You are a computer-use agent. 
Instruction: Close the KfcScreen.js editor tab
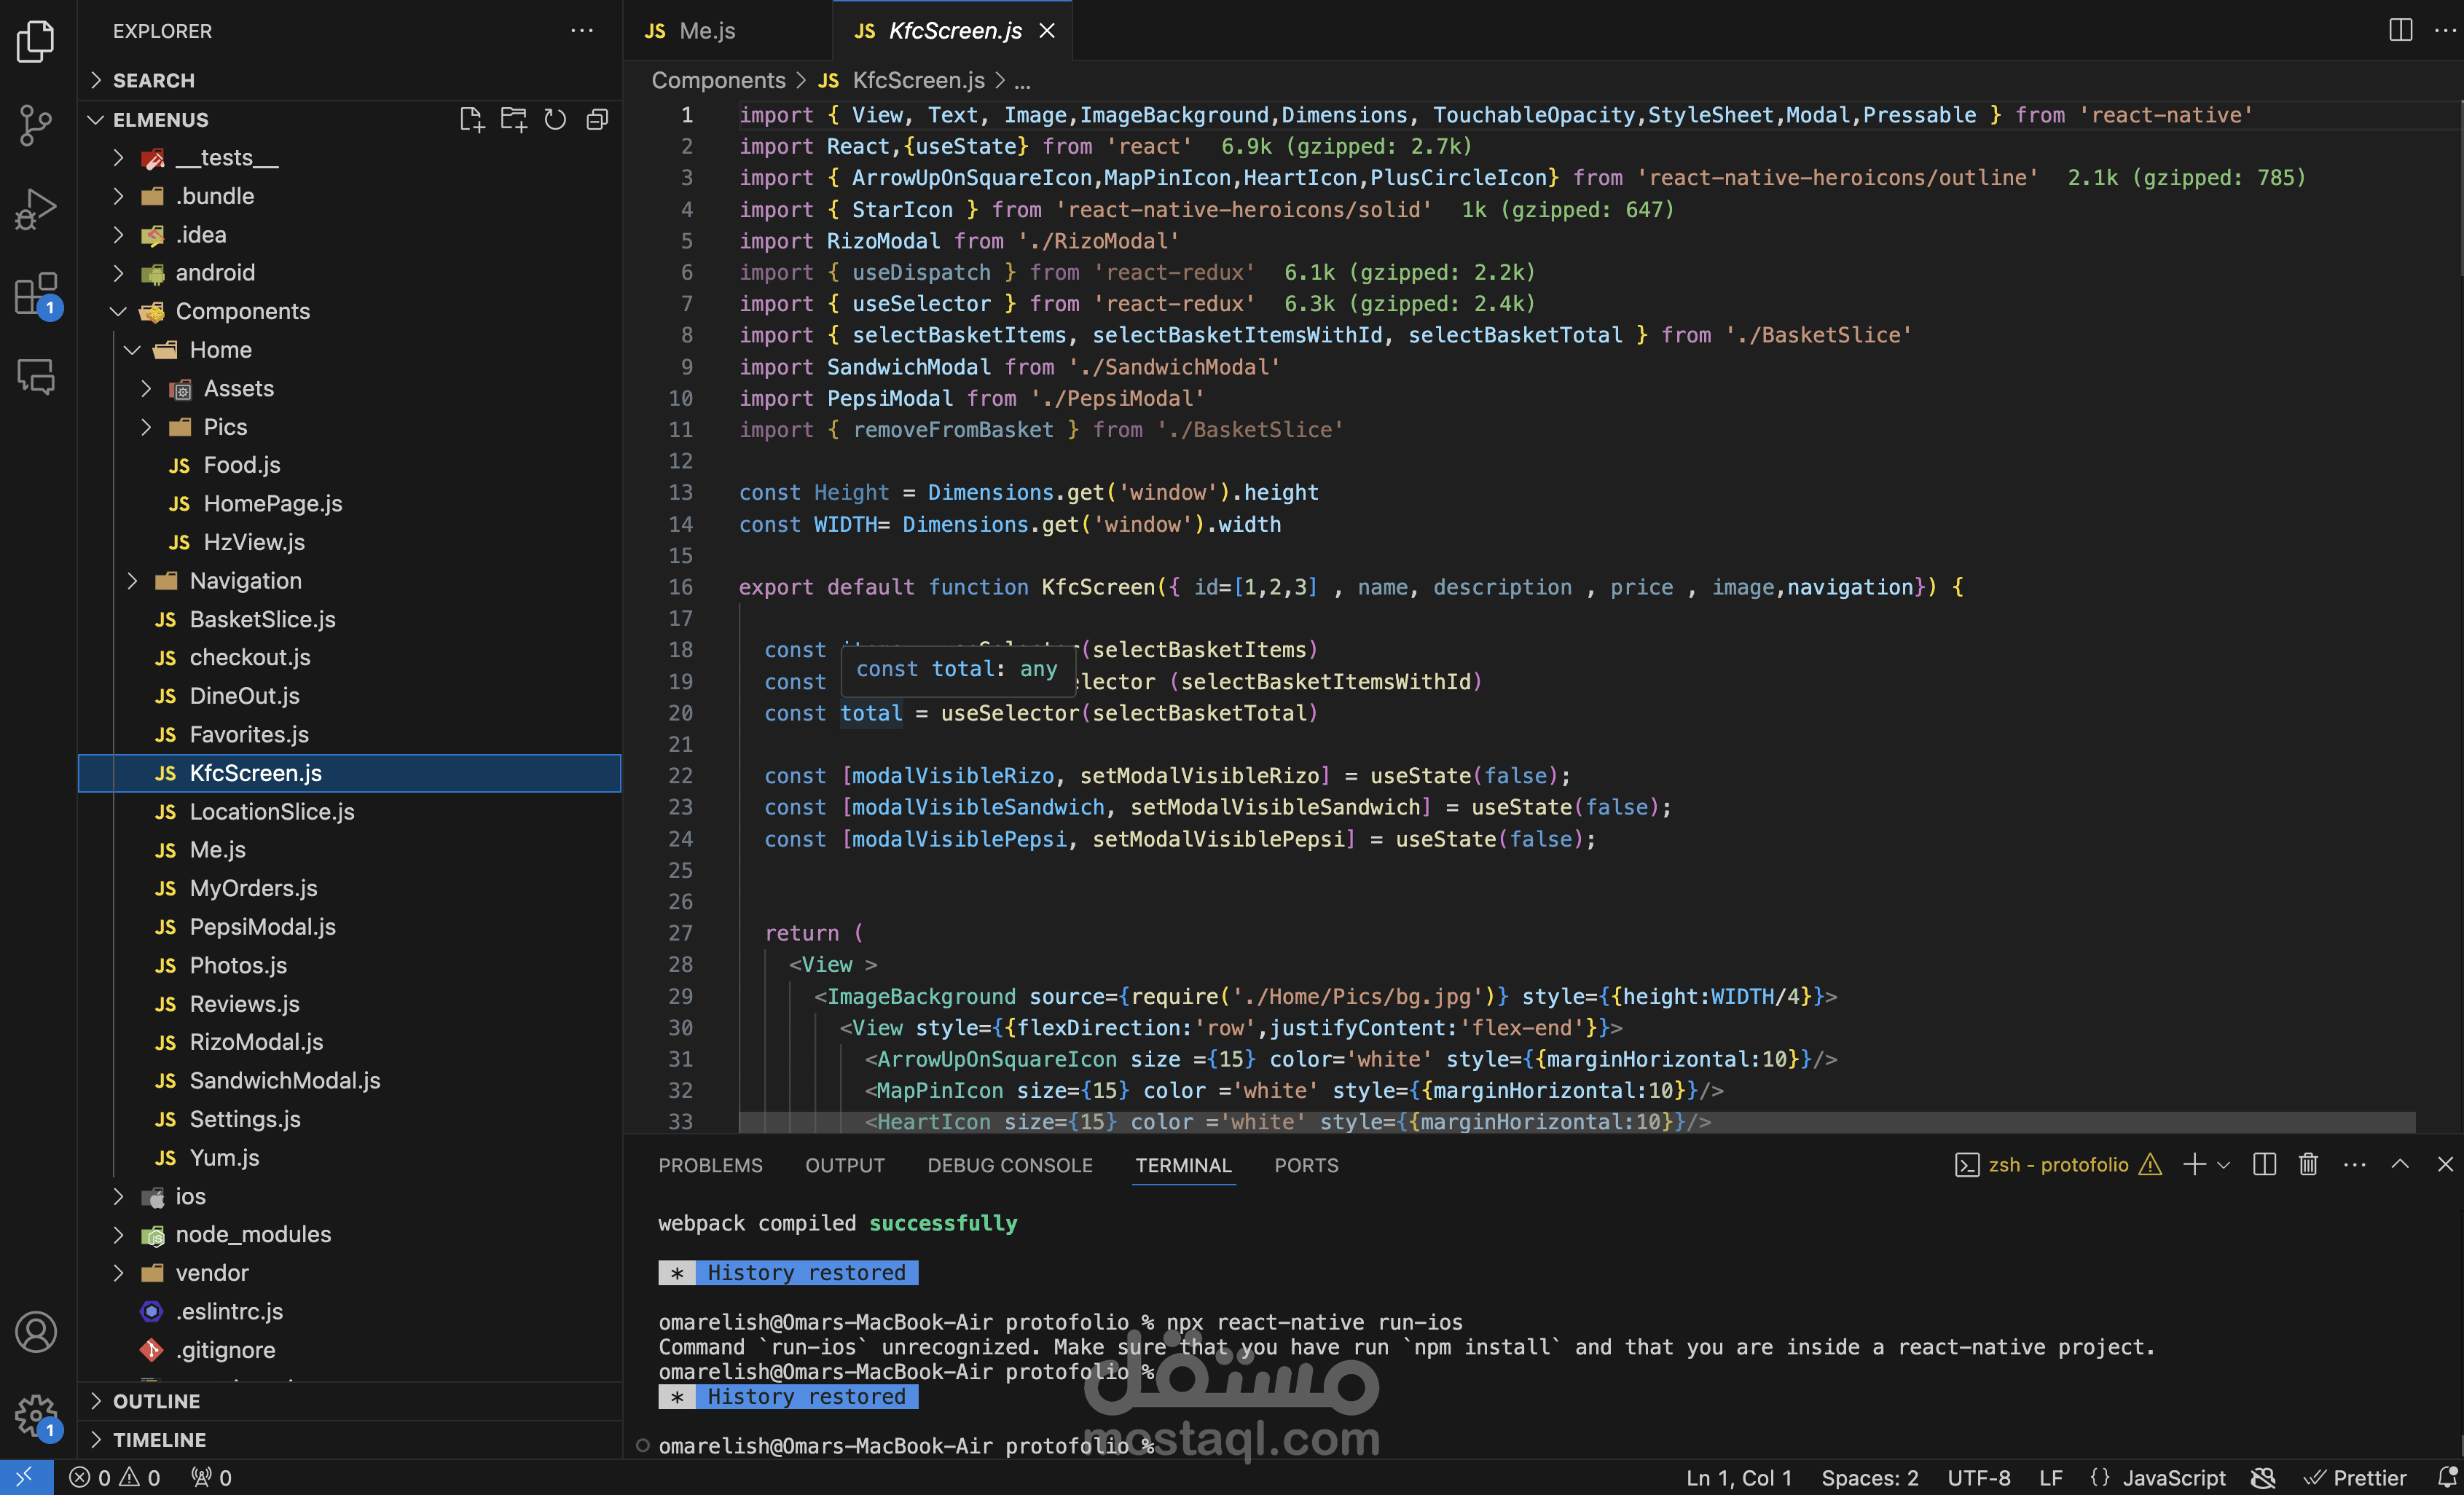click(x=1047, y=31)
